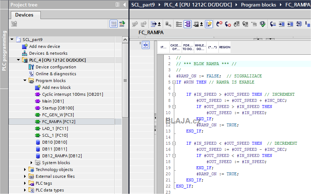Toggle the overview display in Project tree toolbar
This screenshot has width=311, height=194.
pyautogui.click(x=114, y=24)
